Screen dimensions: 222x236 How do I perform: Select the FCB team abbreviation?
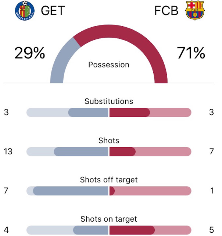pyautogui.click(x=166, y=11)
